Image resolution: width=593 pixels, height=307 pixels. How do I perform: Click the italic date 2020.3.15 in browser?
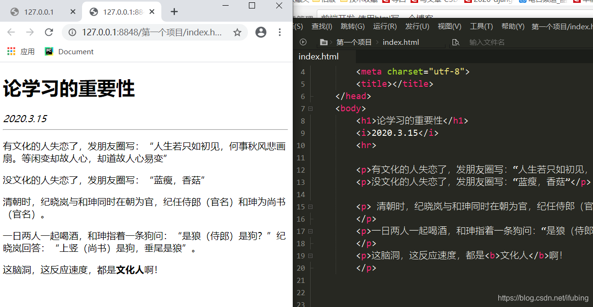pos(25,118)
